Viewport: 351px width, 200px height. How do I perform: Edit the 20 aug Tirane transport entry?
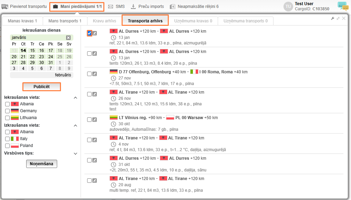[95, 180]
